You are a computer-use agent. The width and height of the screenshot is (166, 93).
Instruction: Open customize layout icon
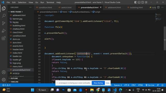point(146,2)
